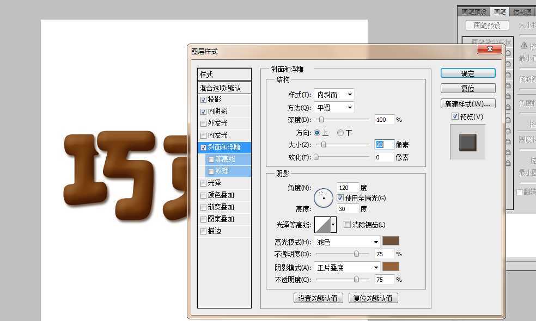Click the lock icon beside 最小直径 in Brush panel
This screenshot has width=536, height=321.
pos(508,63)
